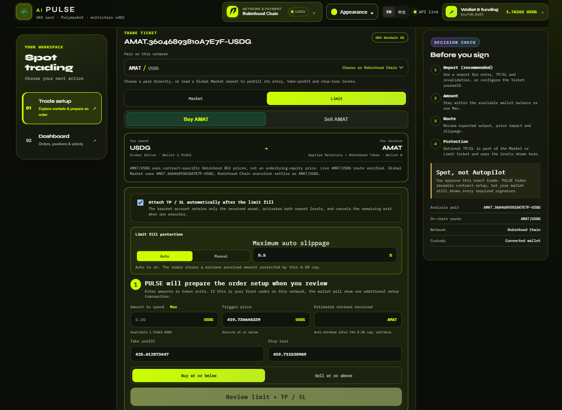Image resolution: width=562 pixels, height=410 pixels.
Task: Open the Network & Payment dropdown
Action: pyautogui.click(x=272, y=12)
